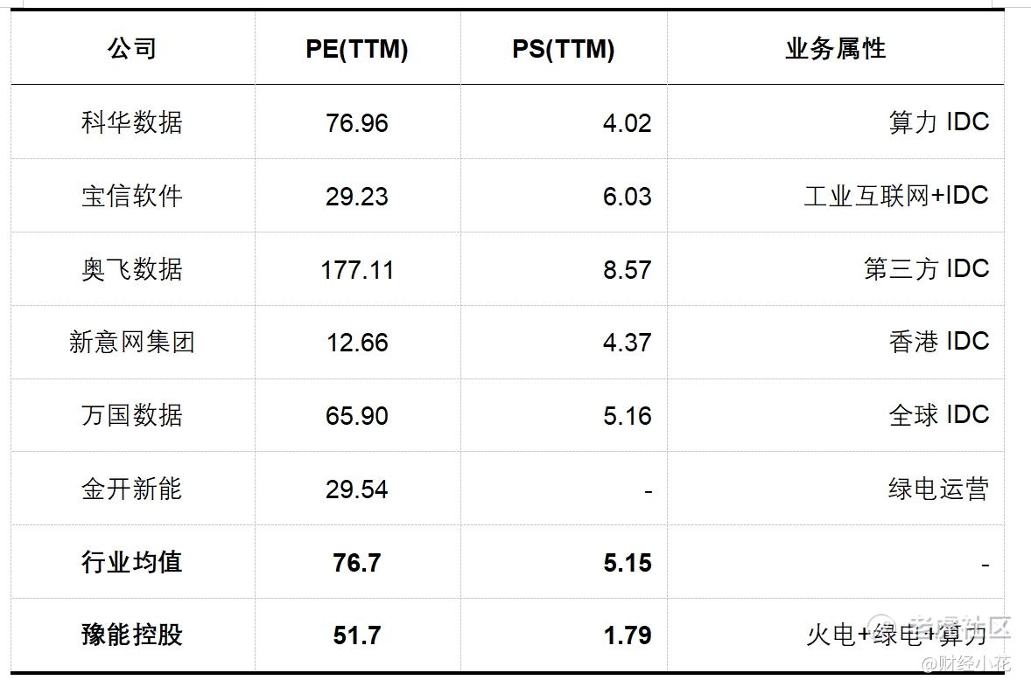Click the 新意网集团 company cell
The width and height of the screenshot is (1031, 687).
[132, 342]
